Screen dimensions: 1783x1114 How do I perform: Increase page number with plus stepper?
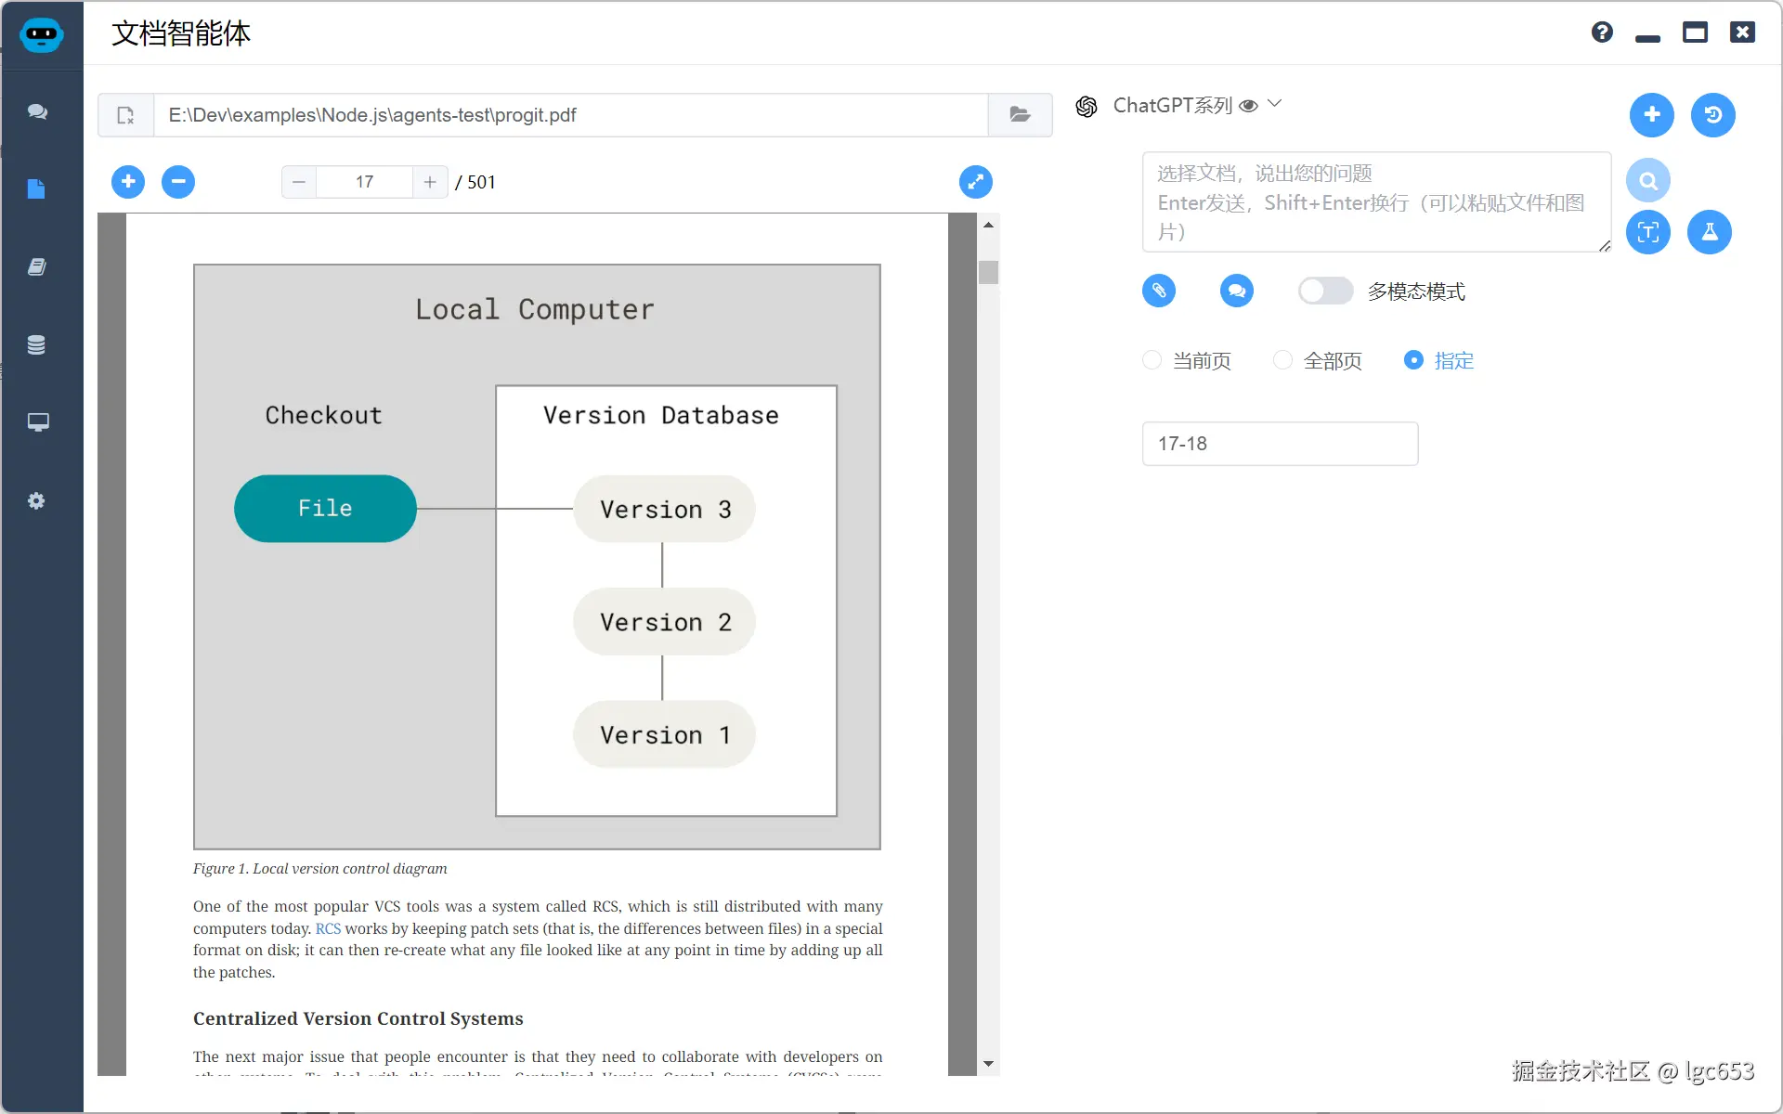coord(430,182)
